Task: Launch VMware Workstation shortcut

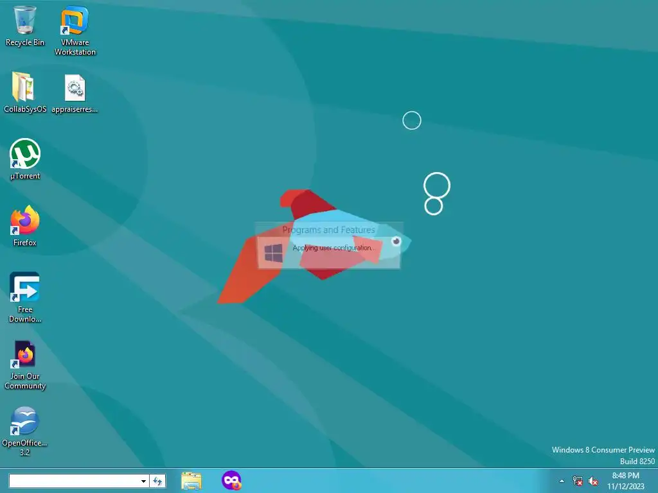Action: click(x=75, y=31)
